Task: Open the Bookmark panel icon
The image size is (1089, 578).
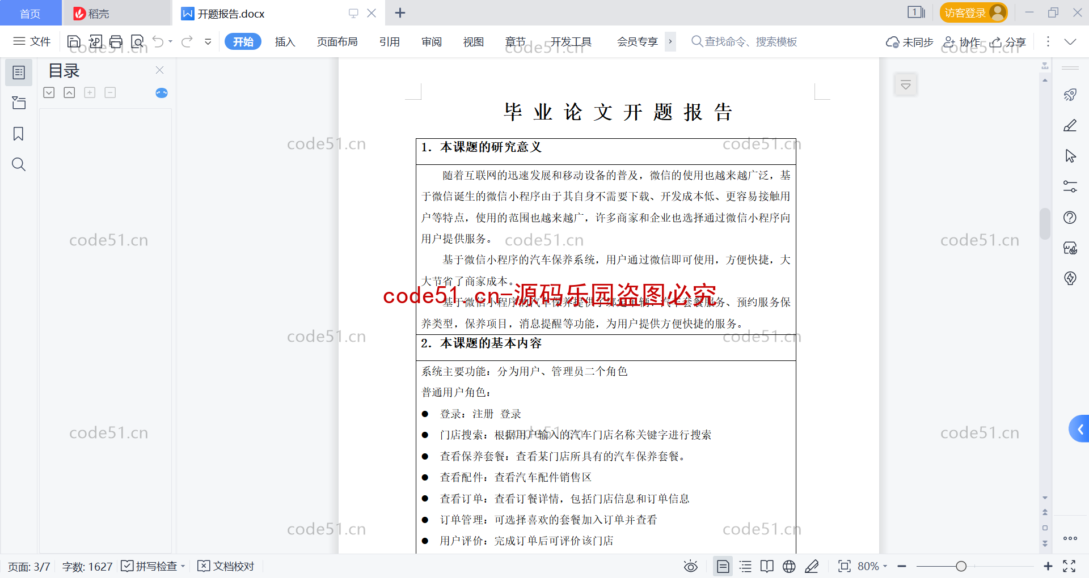Action: 19,134
